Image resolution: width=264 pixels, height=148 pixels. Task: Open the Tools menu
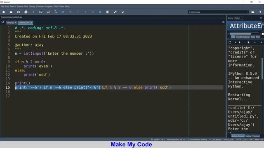(56, 7)
